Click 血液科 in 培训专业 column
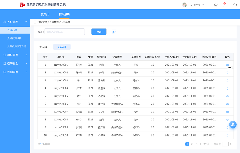The width and height of the screenshot is (240, 153). point(102,88)
